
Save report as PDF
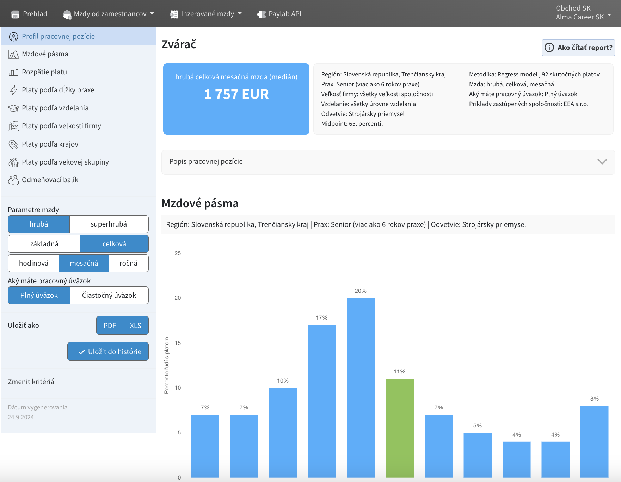coord(110,326)
